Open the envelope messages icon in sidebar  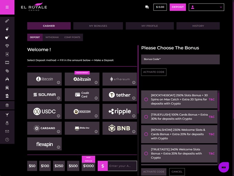point(7,131)
